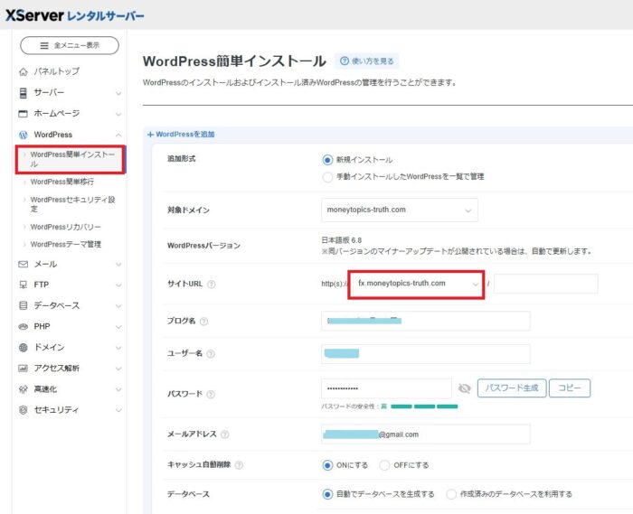The height and width of the screenshot is (514, 633).
Task: Open the サイトURL domain dropdown
Action: [416, 284]
